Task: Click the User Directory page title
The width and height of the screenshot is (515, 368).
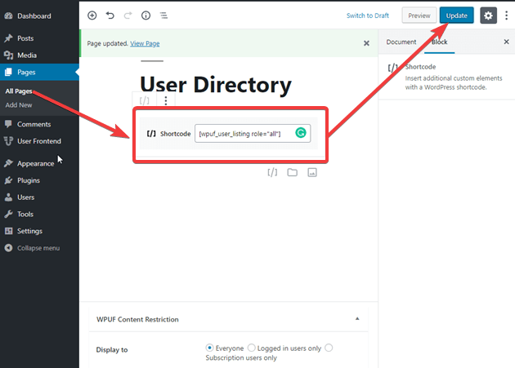Action: pyautogui.click(x=216, y=85)
